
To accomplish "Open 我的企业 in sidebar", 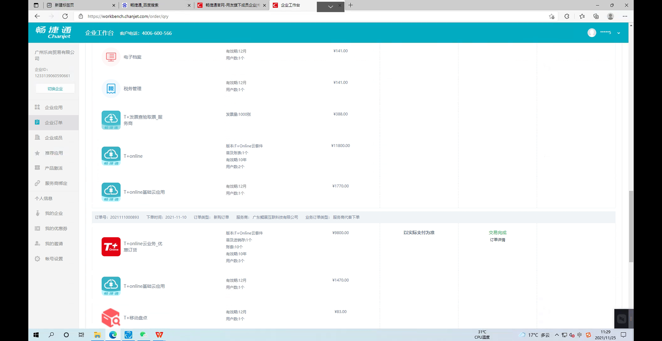I will pos(54,213).
